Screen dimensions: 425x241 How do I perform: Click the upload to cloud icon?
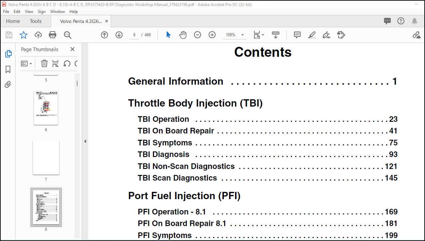(38, 35)
